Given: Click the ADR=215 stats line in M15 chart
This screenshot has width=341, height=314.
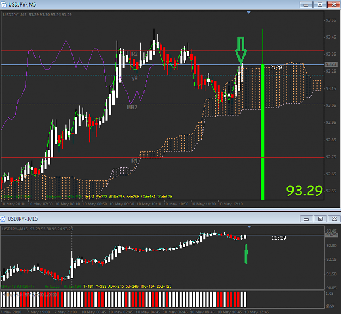Looking at the screenshot, I should (127, 286).
